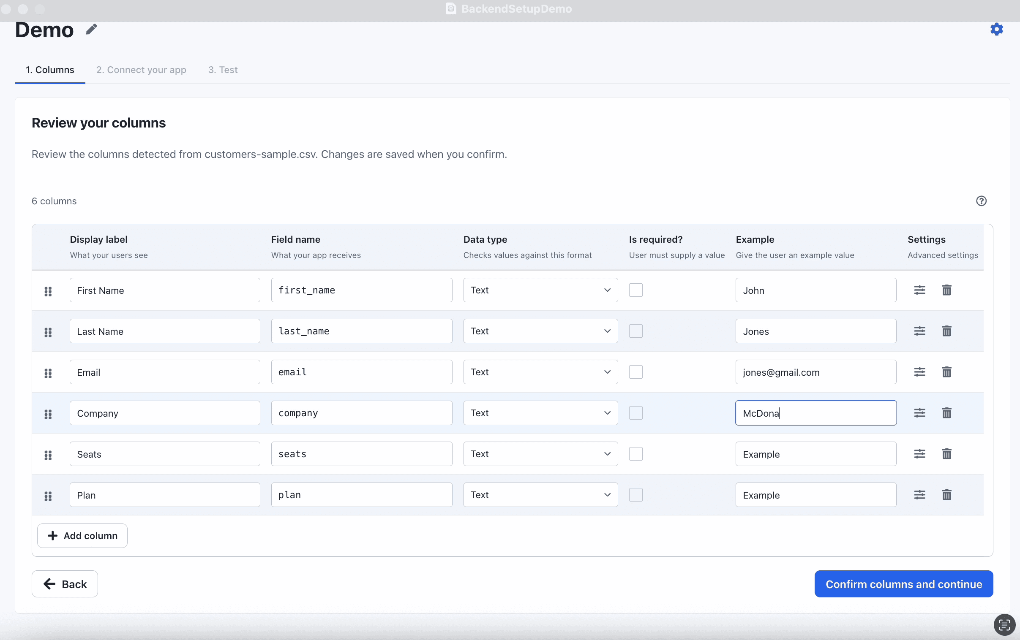The image size is (1020, 640).
Task: Switch to 2. Connect your app tab
Action: tap(141, 70)
